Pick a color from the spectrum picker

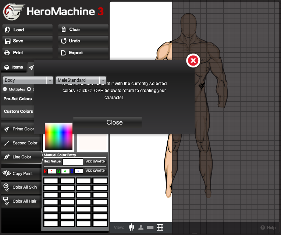tap(59, 137)
